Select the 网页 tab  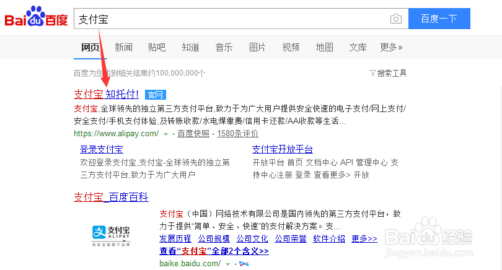[90, 47]
